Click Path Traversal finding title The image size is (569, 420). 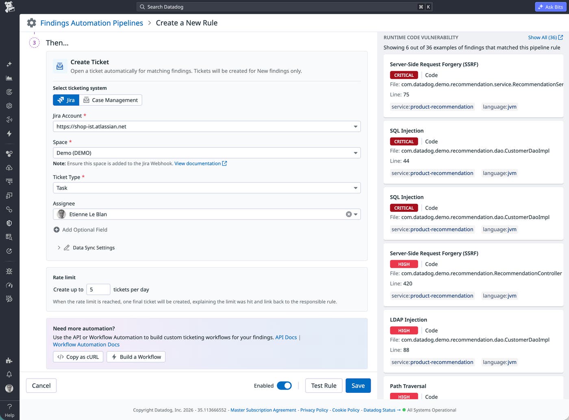(408, 386)
